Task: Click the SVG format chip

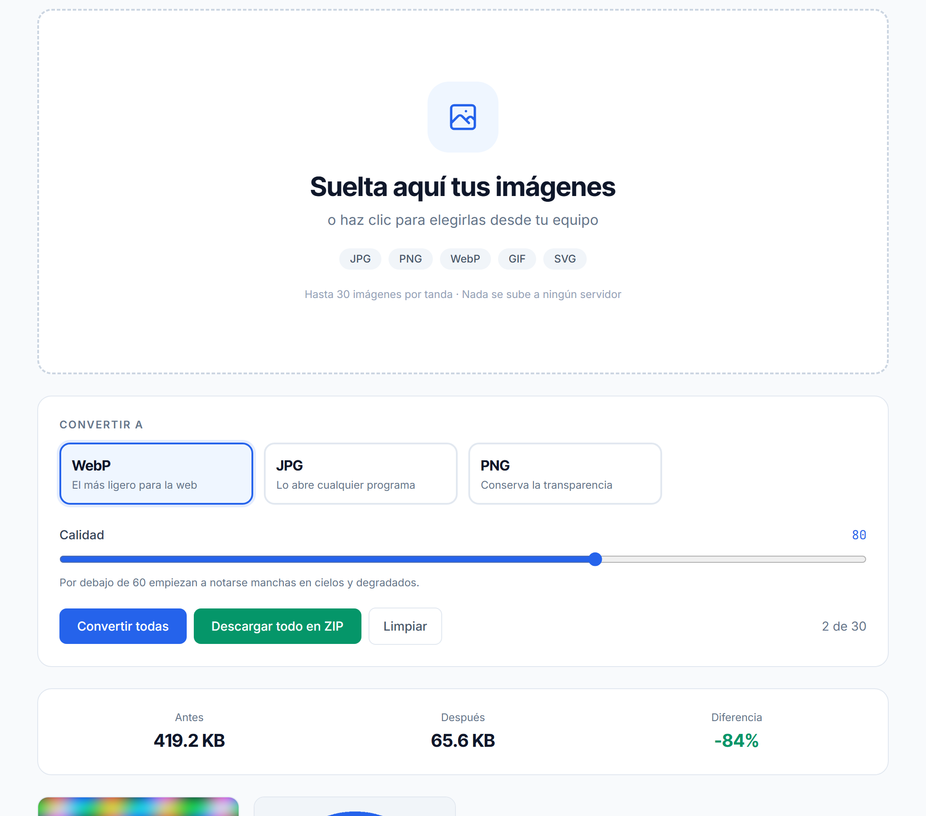Action: [x=565, y=259]
